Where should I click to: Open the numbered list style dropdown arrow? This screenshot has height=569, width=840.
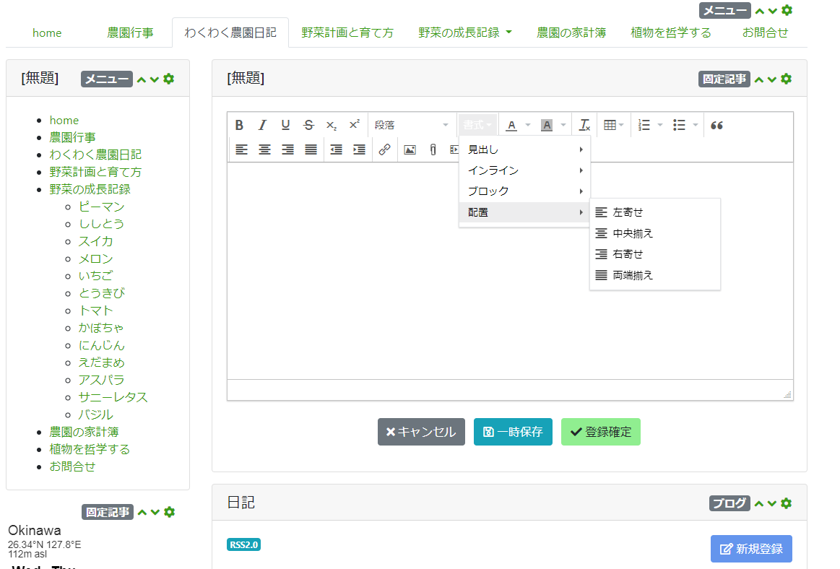660,125
